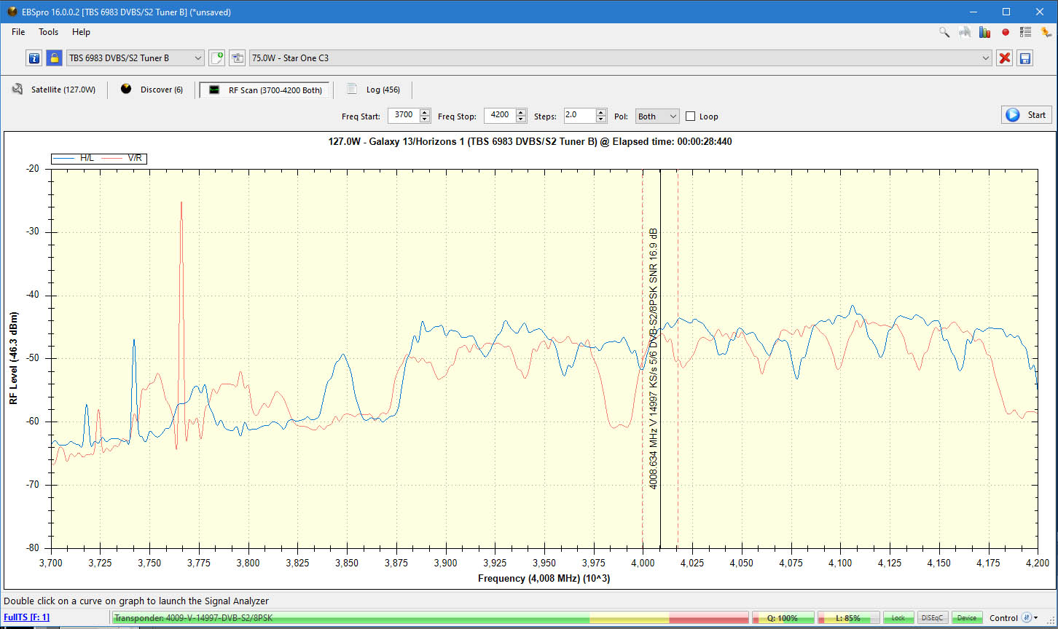Click the status bar hint about Signal Analyzer
Viewport: 1058px width, 629px height.
click(x=136, y=601)
